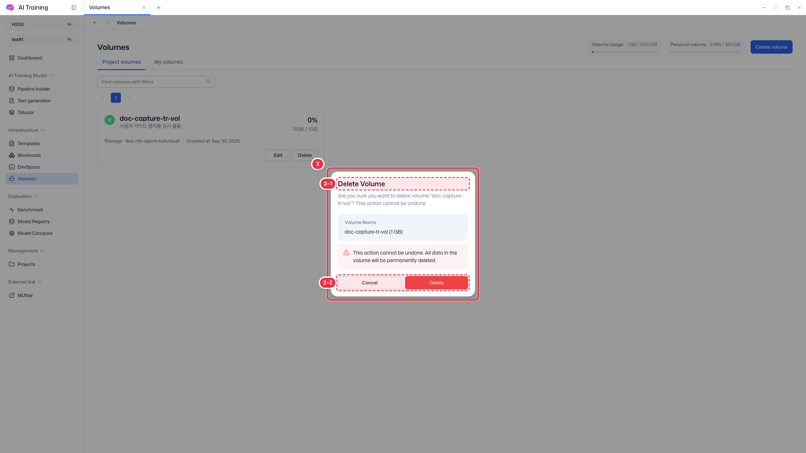Open Model Registry page
The width and height of the screenshot is (806, 453).
42,221
